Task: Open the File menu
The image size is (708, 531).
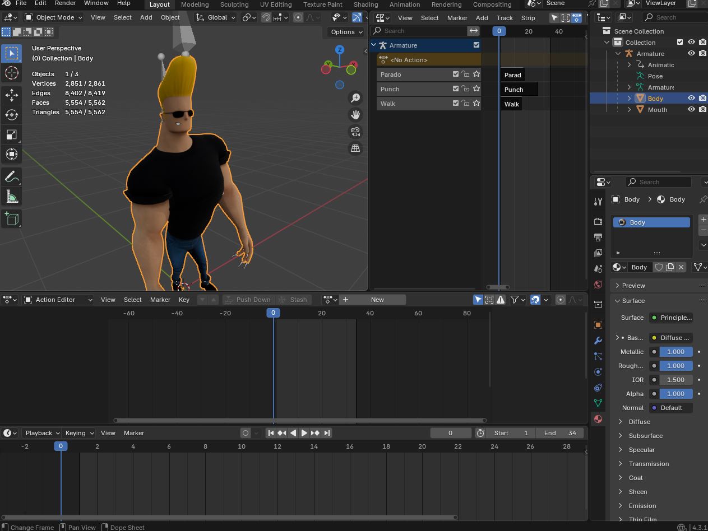Action: [21, 3]
